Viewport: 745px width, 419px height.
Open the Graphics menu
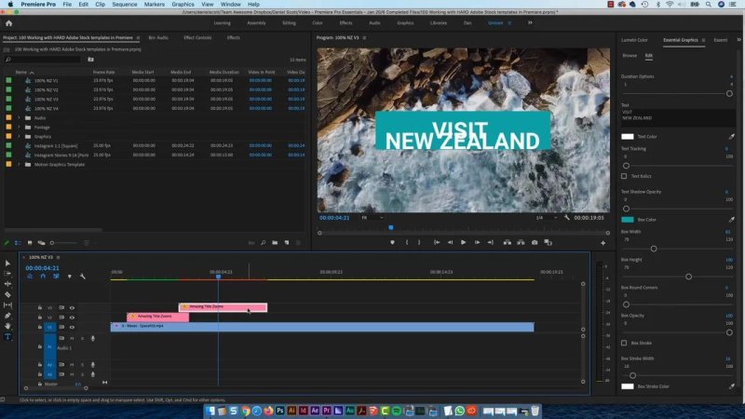(183, 4)
